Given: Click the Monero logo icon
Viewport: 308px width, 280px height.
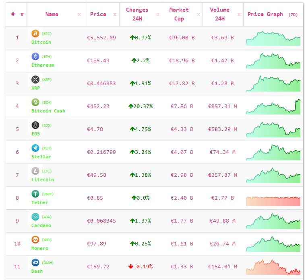Looking at the screenshot, I should point(35,240).
